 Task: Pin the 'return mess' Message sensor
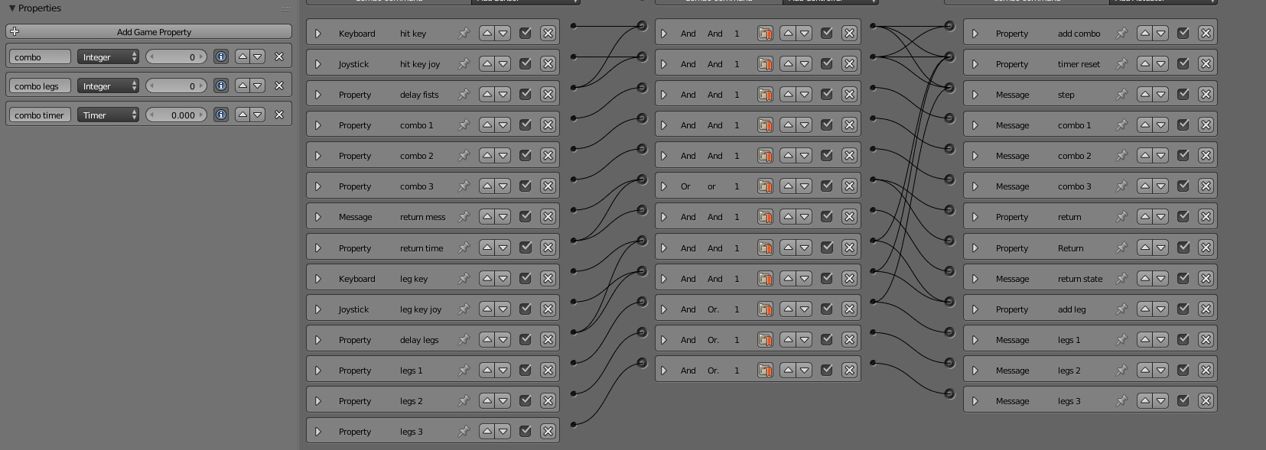[x=464, y=216]
